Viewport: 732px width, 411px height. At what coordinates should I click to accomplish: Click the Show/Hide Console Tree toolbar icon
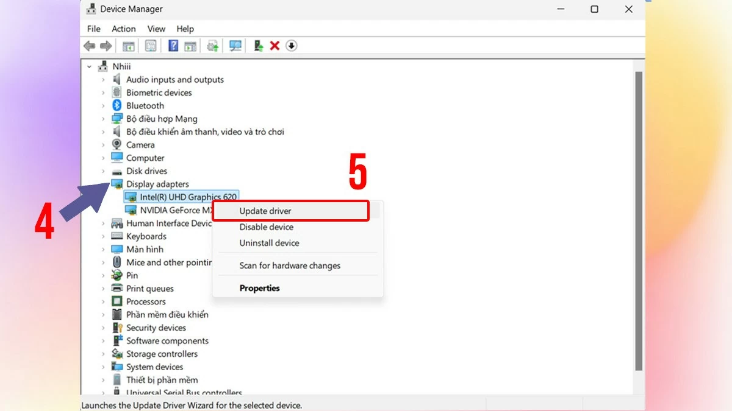(128, 45)
